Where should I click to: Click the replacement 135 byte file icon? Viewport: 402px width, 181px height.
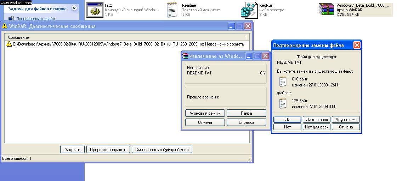[283, 103]
